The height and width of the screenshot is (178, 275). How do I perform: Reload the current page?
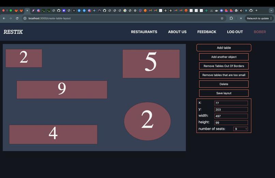(x=17, y=18)
